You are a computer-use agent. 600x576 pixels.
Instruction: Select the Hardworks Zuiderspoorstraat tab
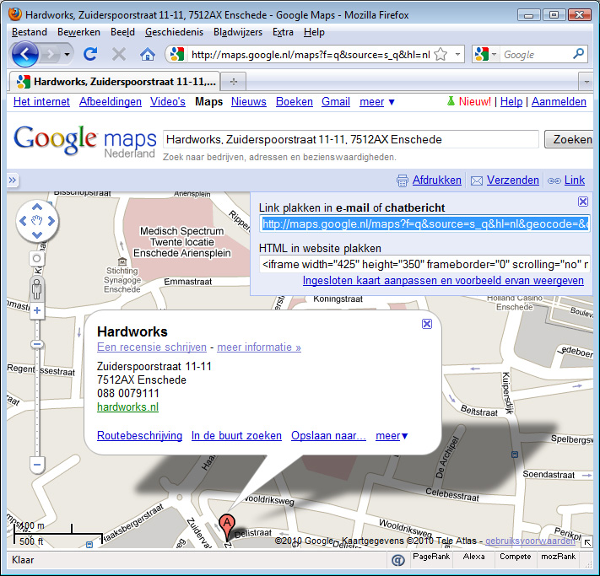click(x=115, y=82)
